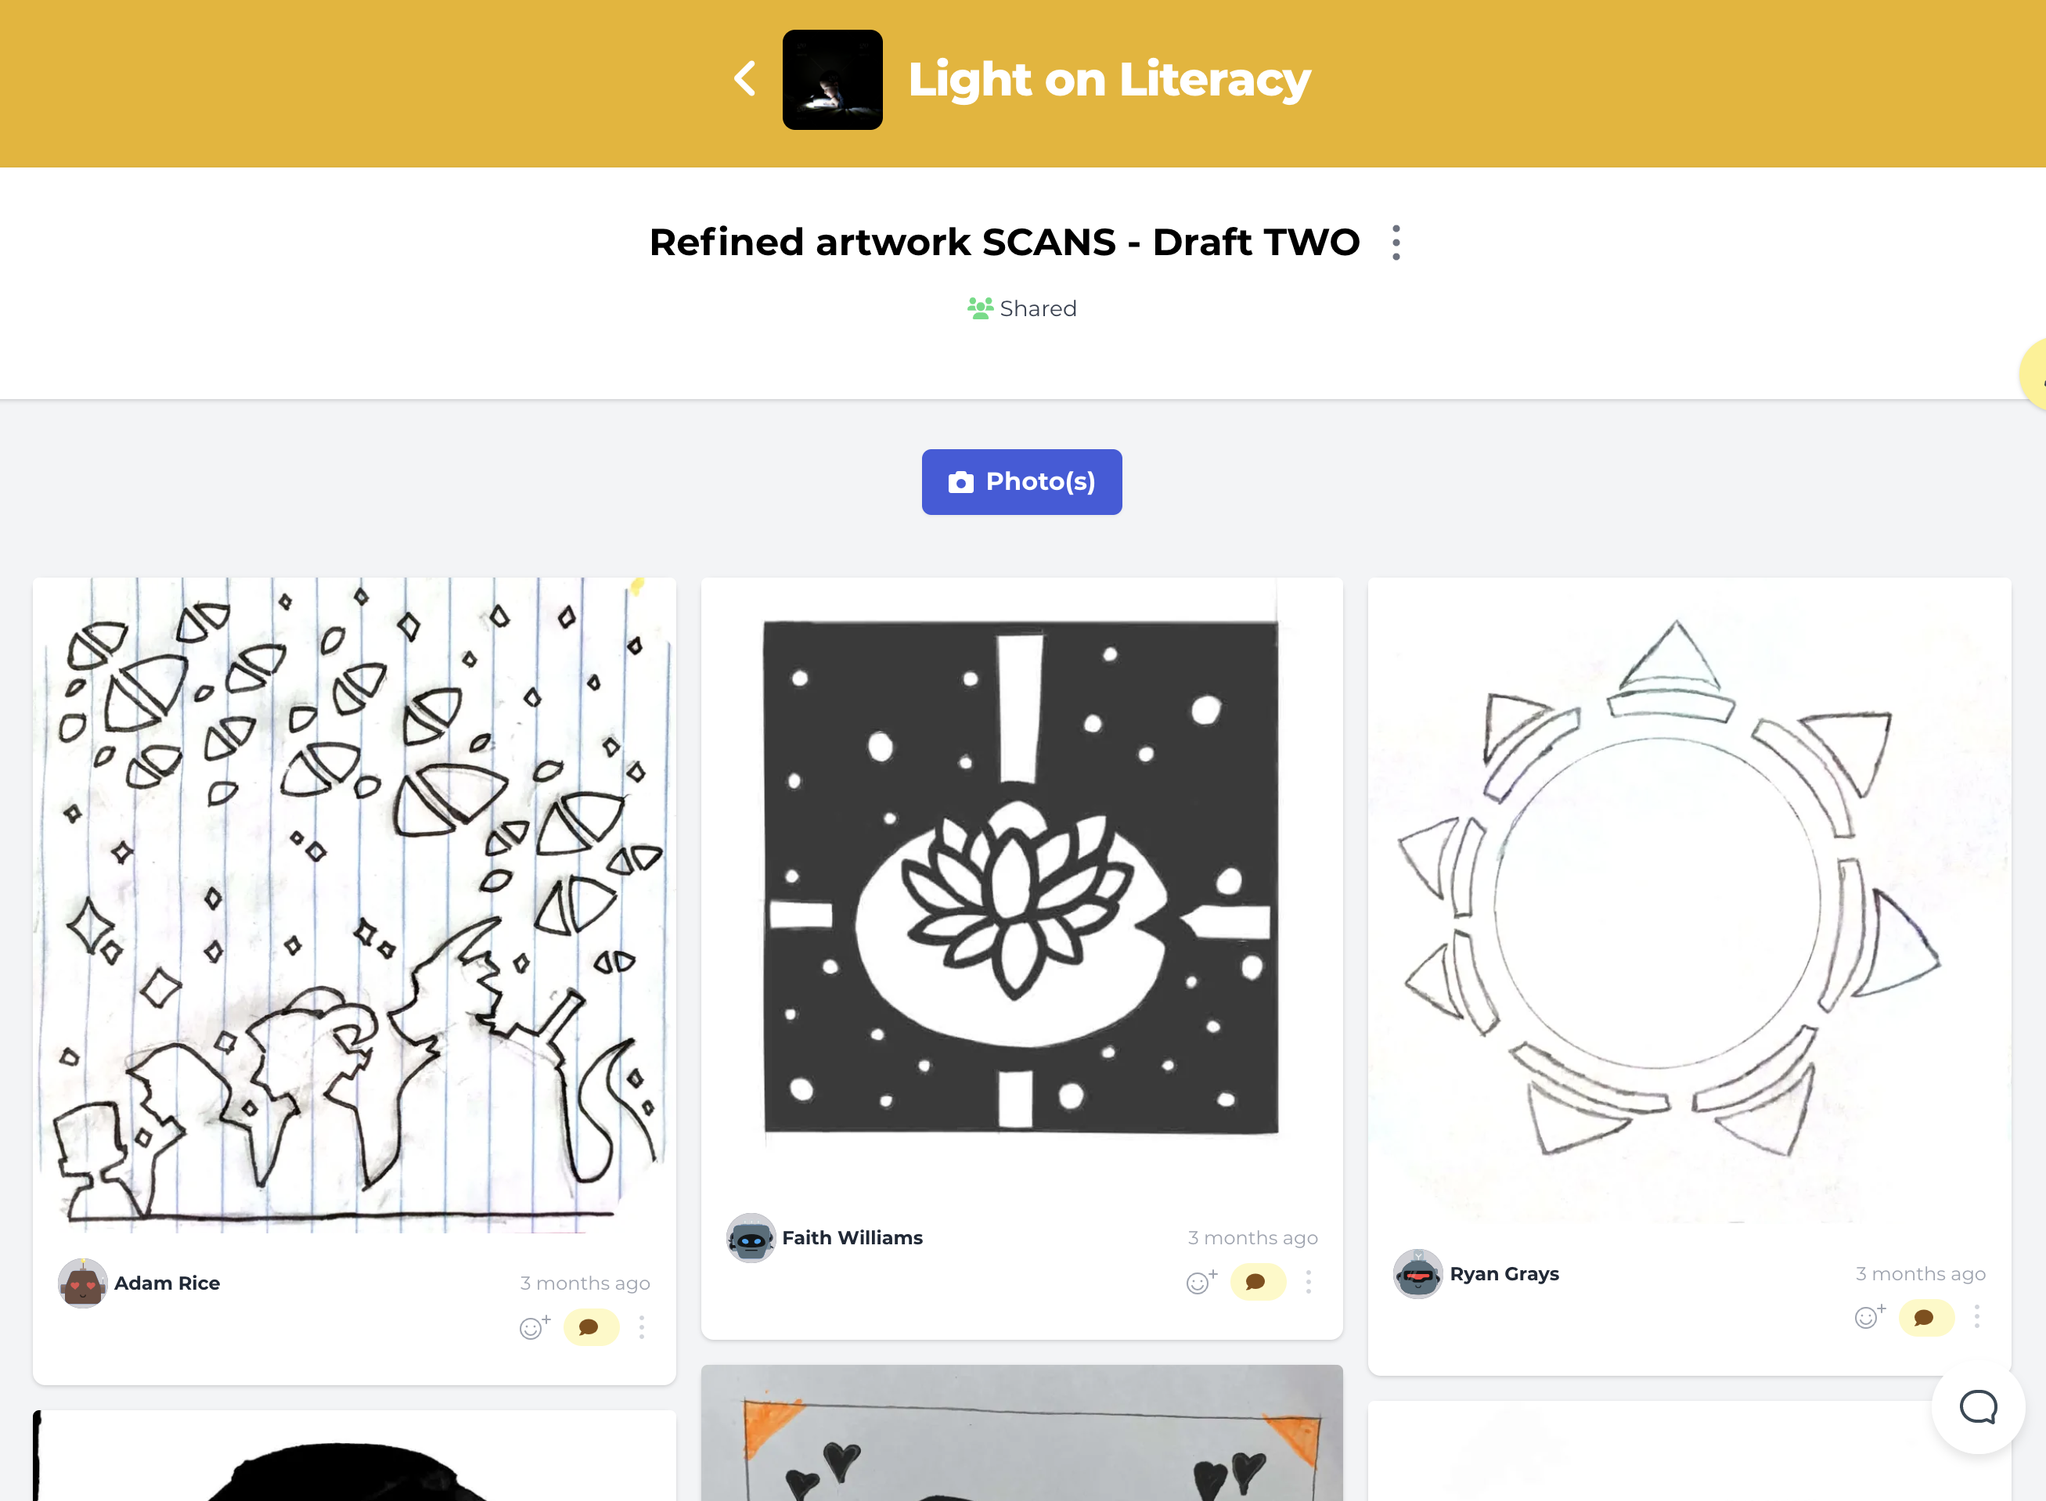View Faith Williams's lotus flower artwork
The height and width of the screenshot is (1501, 2046).
tap(1021, 876)
